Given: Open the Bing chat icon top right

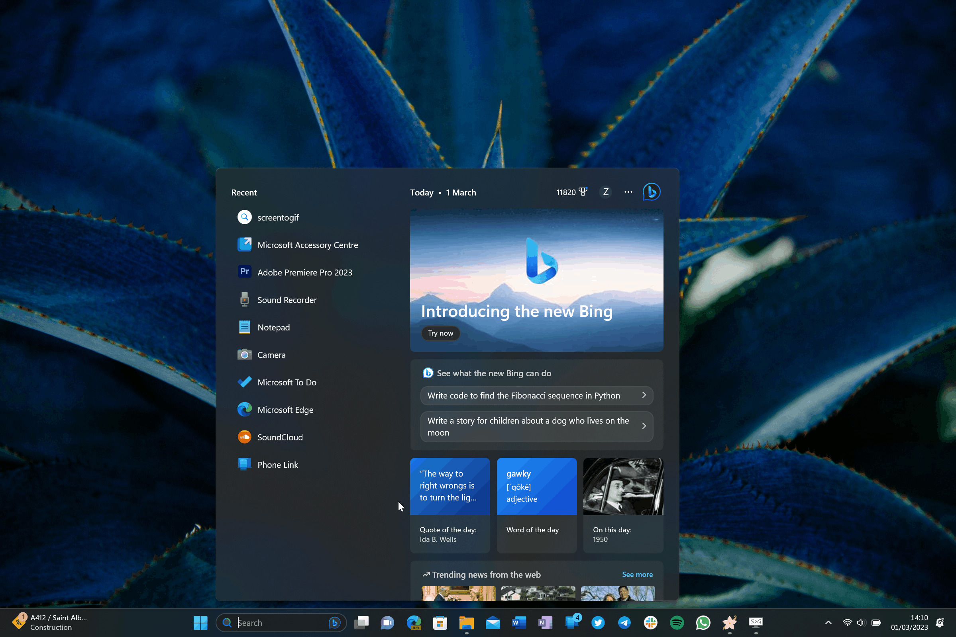Looking at the screenshot, I should 651,192.
